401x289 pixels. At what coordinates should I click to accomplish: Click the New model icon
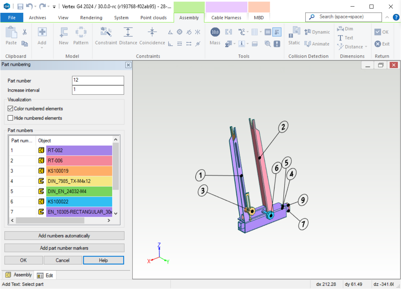point(63,36)
